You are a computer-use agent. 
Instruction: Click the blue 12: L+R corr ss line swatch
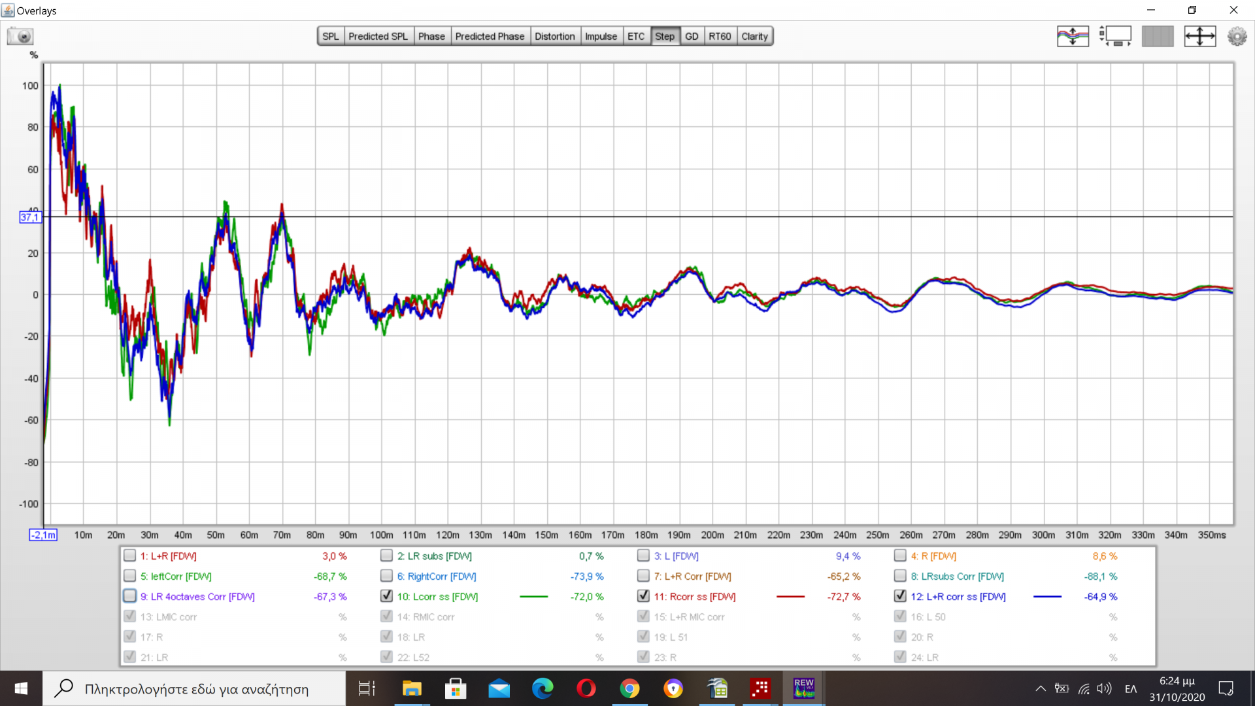[x=1047, y=596]
